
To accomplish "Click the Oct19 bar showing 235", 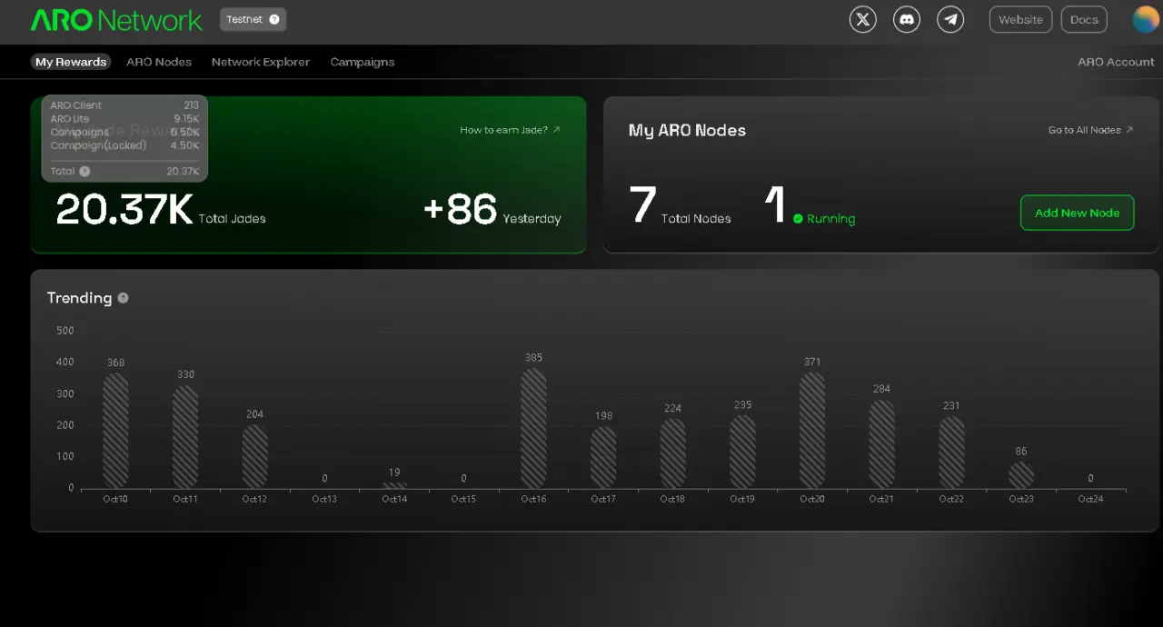I will point(742,452).
